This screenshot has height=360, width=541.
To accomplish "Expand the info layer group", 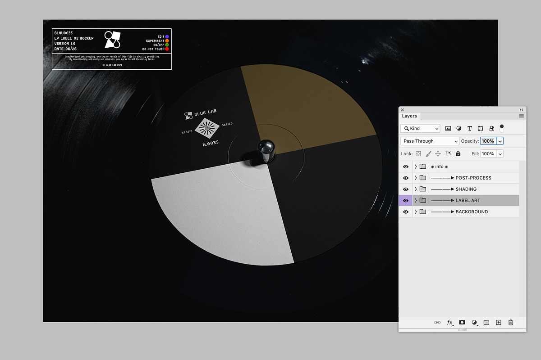I will [x=416, y=166].
